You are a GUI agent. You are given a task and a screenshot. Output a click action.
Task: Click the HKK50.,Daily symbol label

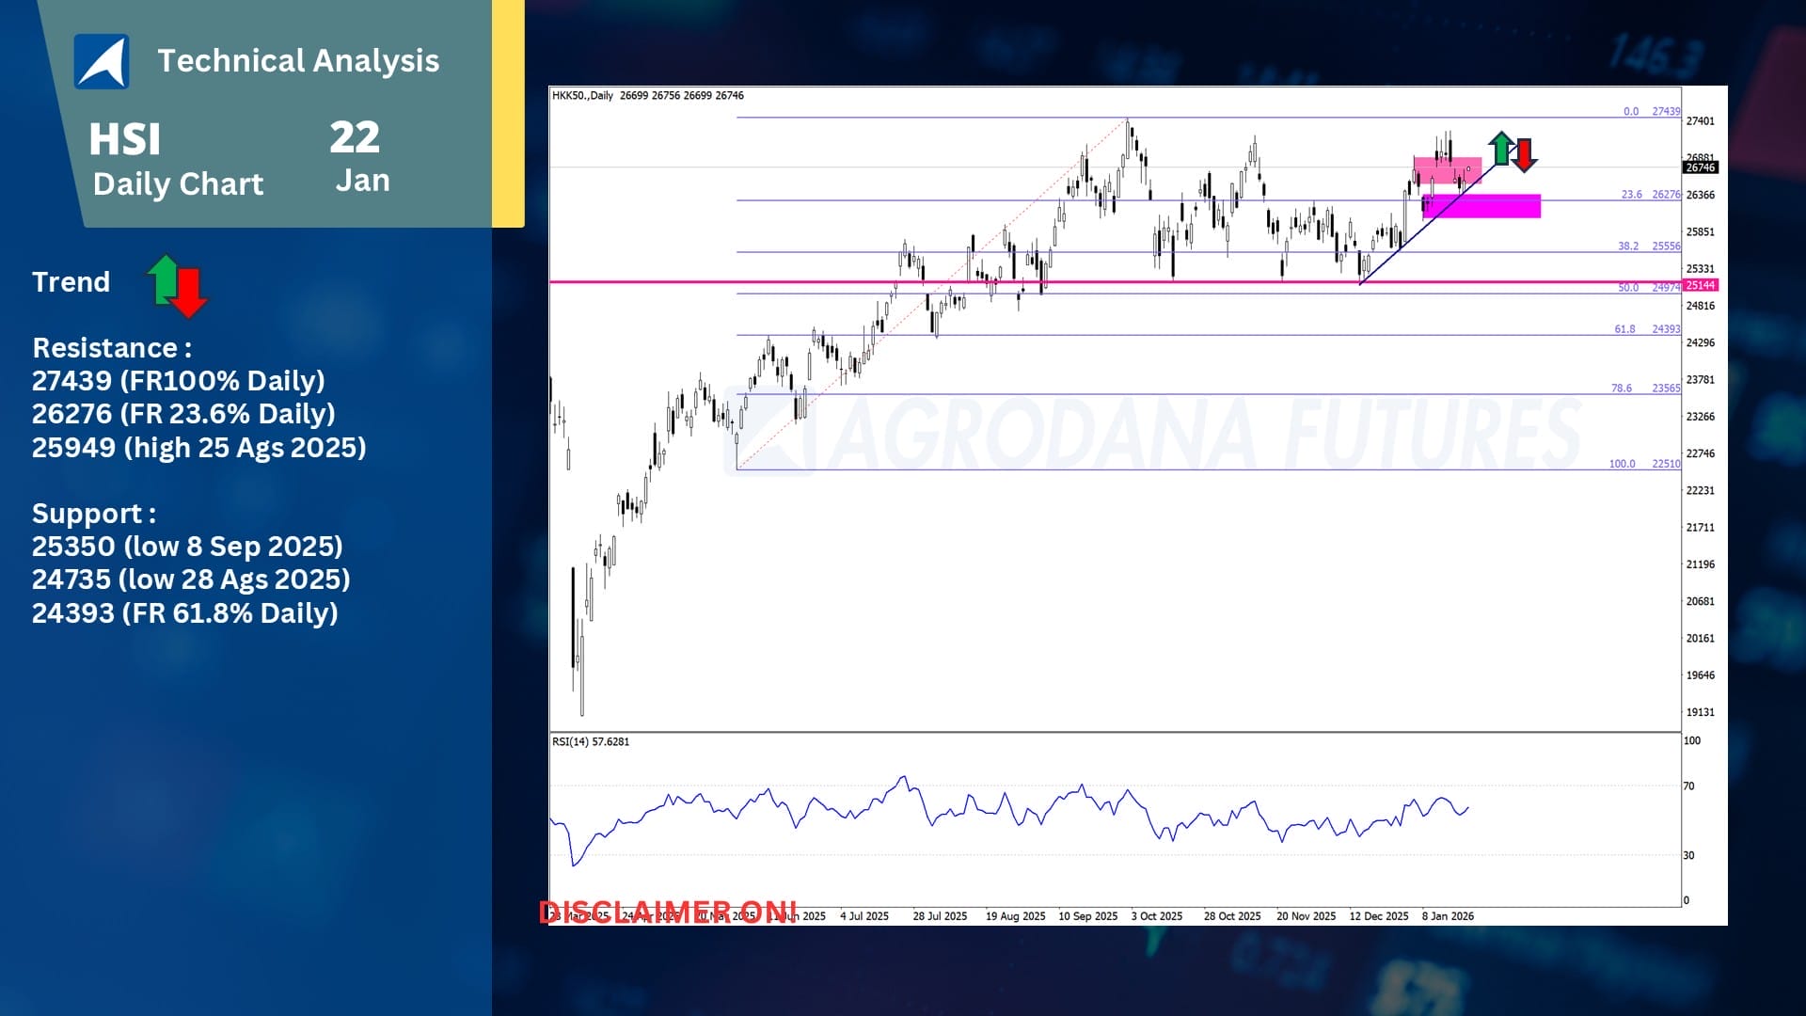click(x=582, y=95)
